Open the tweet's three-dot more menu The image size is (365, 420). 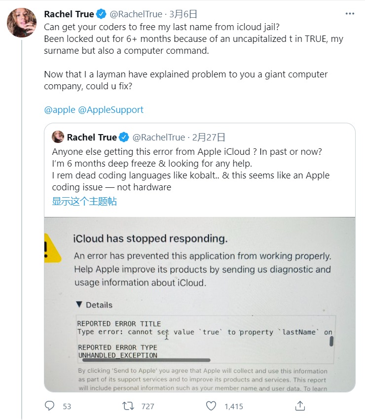point(350,14)
